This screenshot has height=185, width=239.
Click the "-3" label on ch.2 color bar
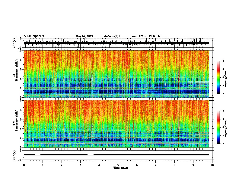coord(223,111)
